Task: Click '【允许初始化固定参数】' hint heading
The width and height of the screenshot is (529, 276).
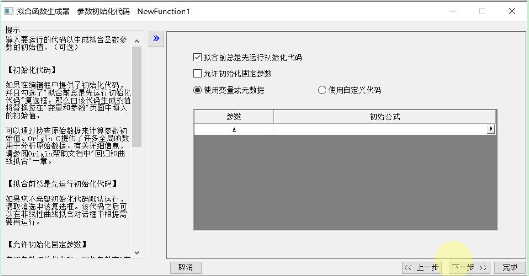Action: (47, 244)
